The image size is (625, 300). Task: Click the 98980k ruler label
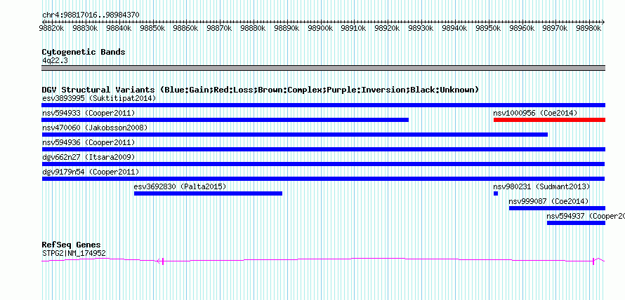coord(589,29)
